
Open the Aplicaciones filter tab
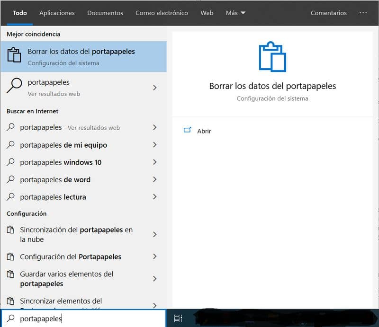point(57,13)
